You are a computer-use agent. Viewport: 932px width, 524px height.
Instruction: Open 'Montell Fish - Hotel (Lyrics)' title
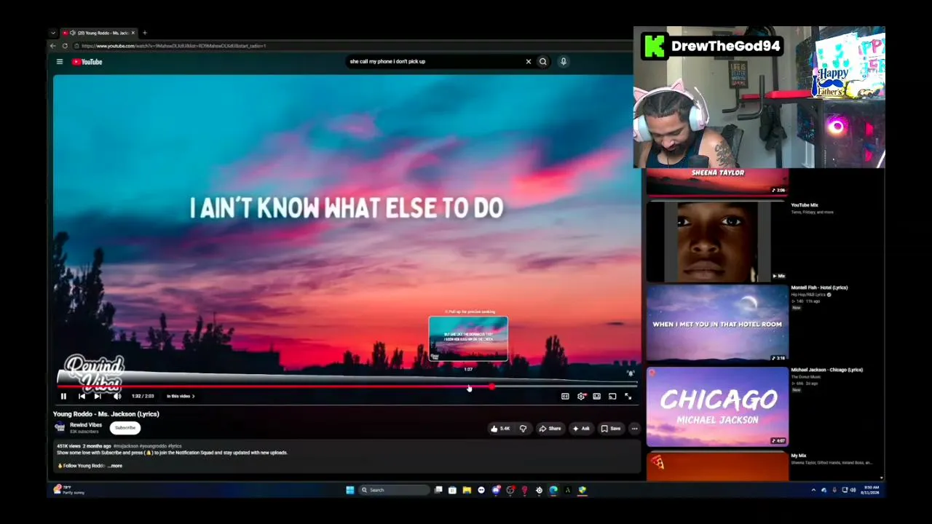pos(819,287)
